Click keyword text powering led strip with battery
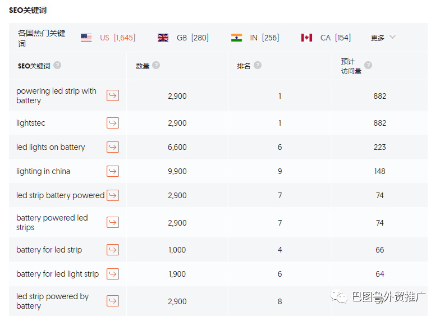The width and height of the screenshot is (440, 316). tap(56, 95)
